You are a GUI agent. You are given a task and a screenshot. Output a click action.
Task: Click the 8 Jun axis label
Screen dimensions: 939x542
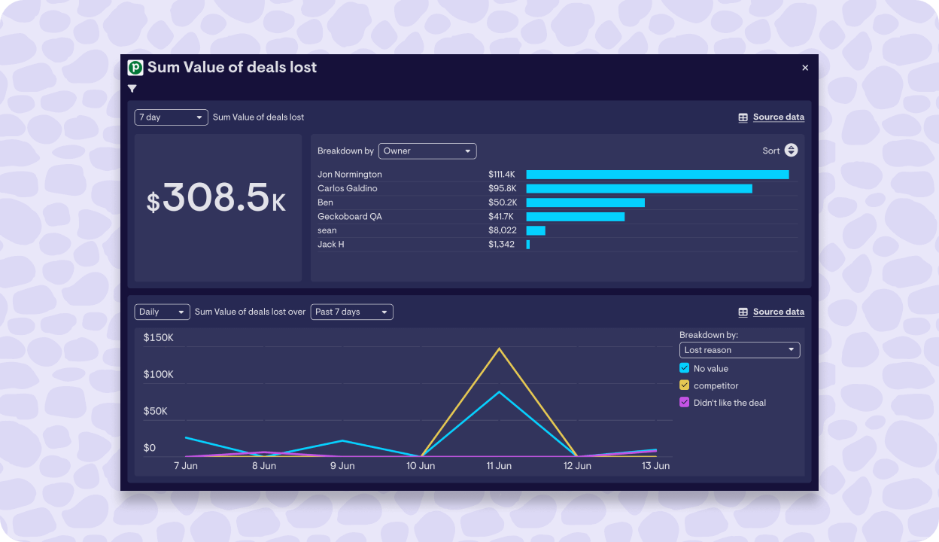(x=264, y=466)
